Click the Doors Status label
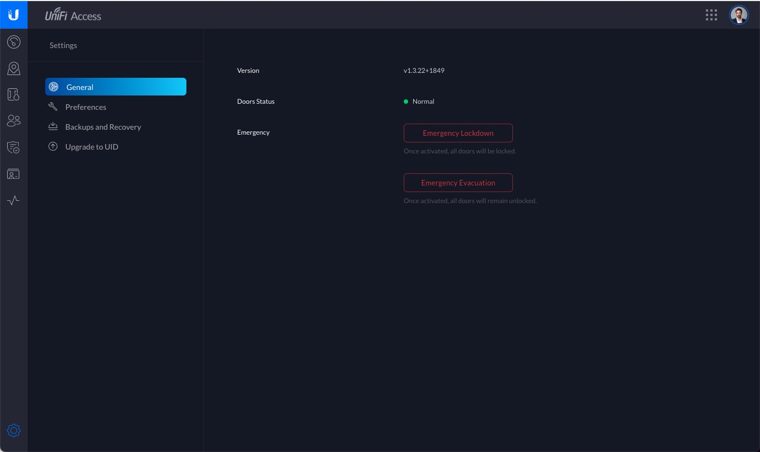The height and width of the screenshot is (452, 760). tap(256, 102)
